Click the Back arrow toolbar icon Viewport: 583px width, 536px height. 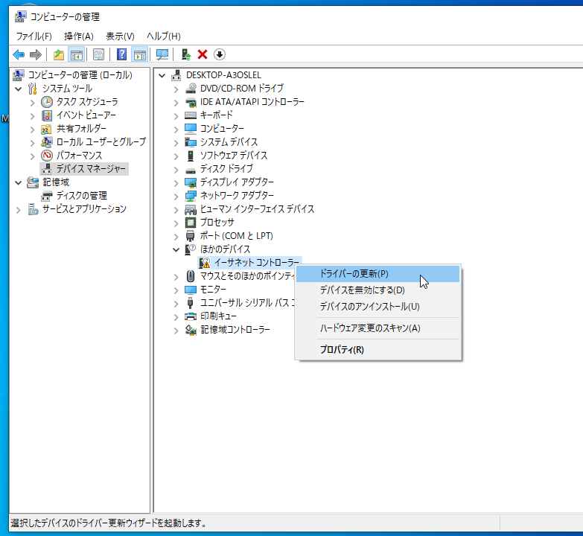[19, 54]
